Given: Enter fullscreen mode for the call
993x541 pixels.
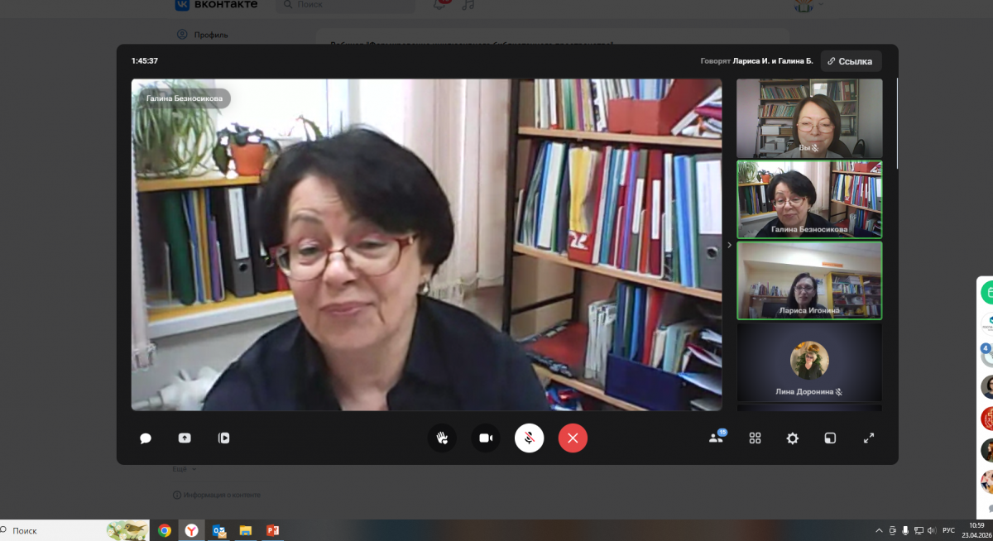Looking at the screenshot, I should (x=869, y=438).
